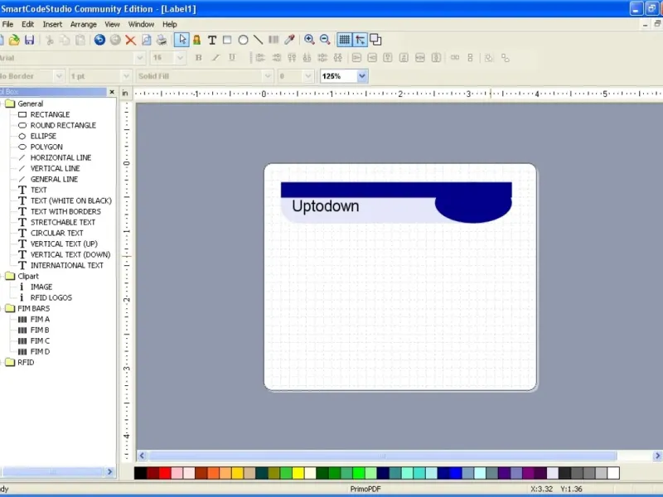The width and height of the screenshot is (663, 497).
Task: Select ROUND RECTANGLE in the toolbox
Action: click(x=63, y=125)
